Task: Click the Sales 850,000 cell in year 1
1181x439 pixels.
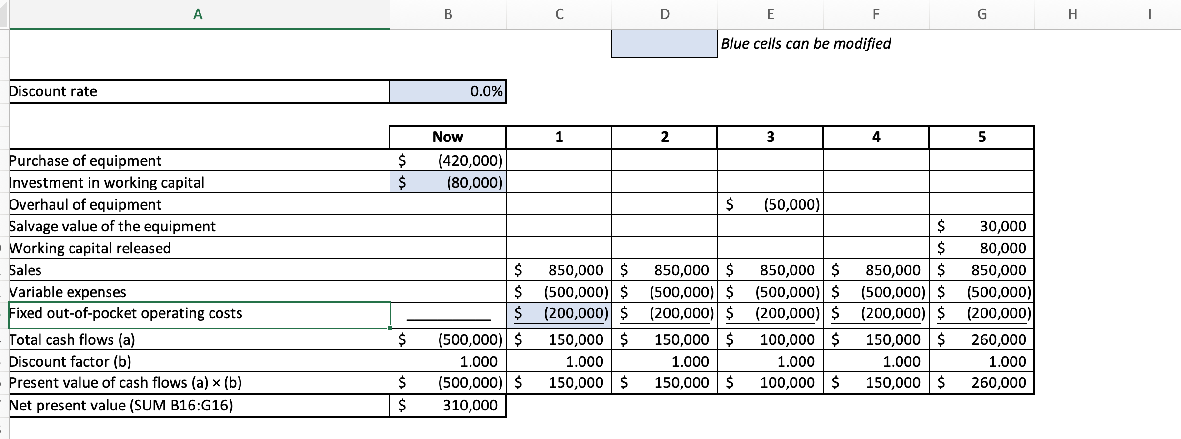Action: (x=558, y=270)
